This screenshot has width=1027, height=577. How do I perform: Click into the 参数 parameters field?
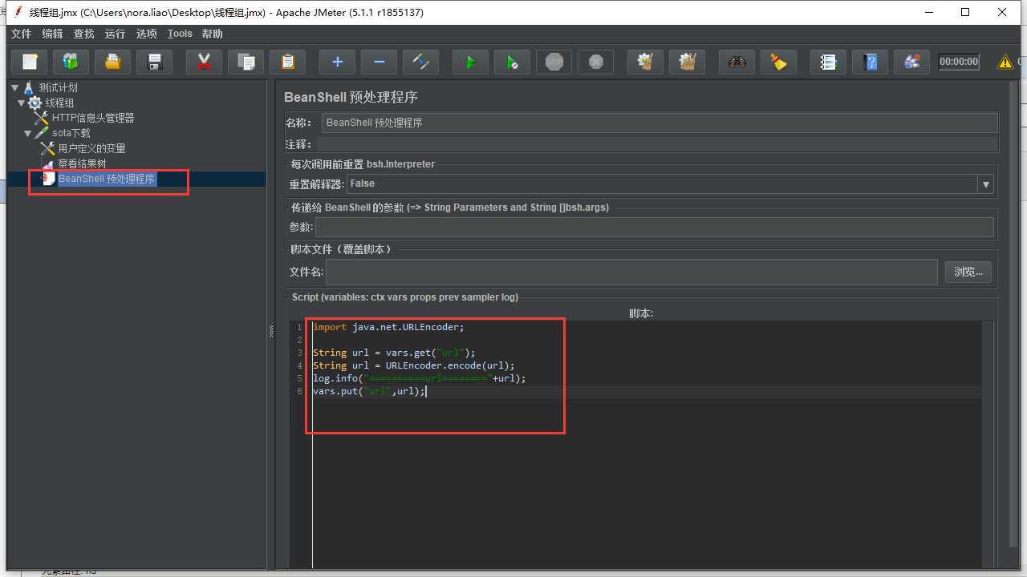point(655,228)
